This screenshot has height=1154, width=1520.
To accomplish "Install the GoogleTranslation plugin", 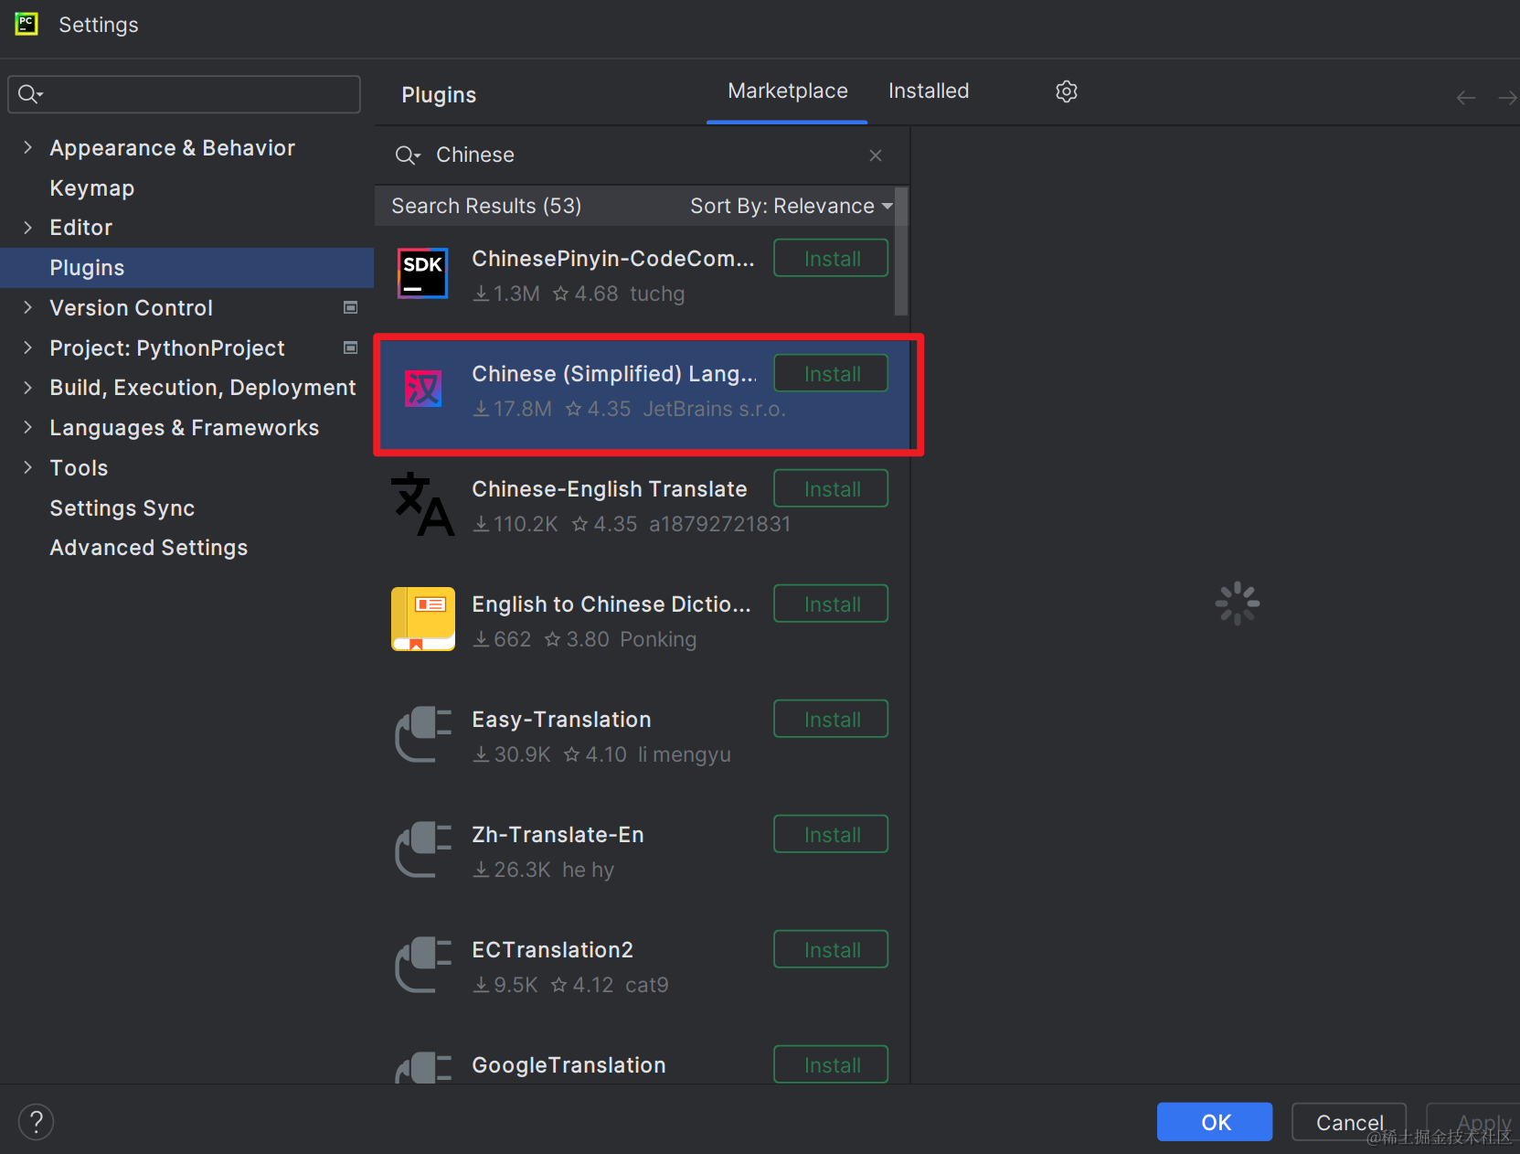I will pos(831,1064).
